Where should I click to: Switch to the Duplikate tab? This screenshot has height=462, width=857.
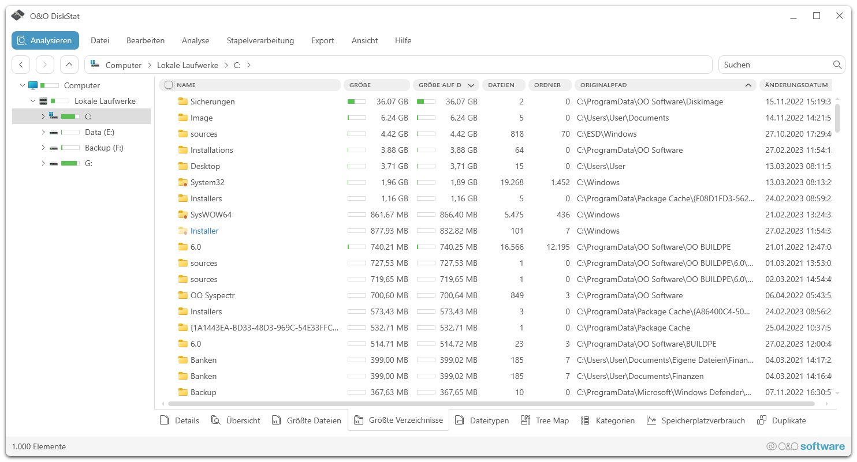[782, 420]
